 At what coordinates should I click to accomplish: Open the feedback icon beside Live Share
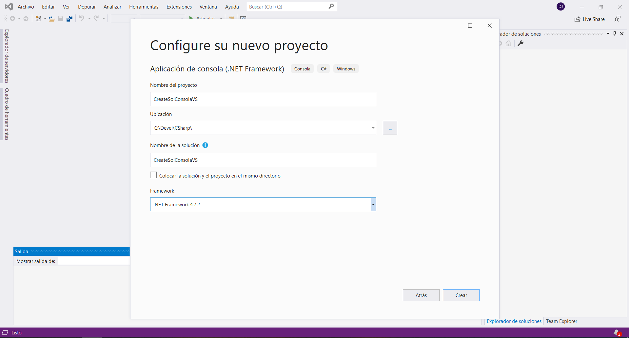(x=618, y=19)
